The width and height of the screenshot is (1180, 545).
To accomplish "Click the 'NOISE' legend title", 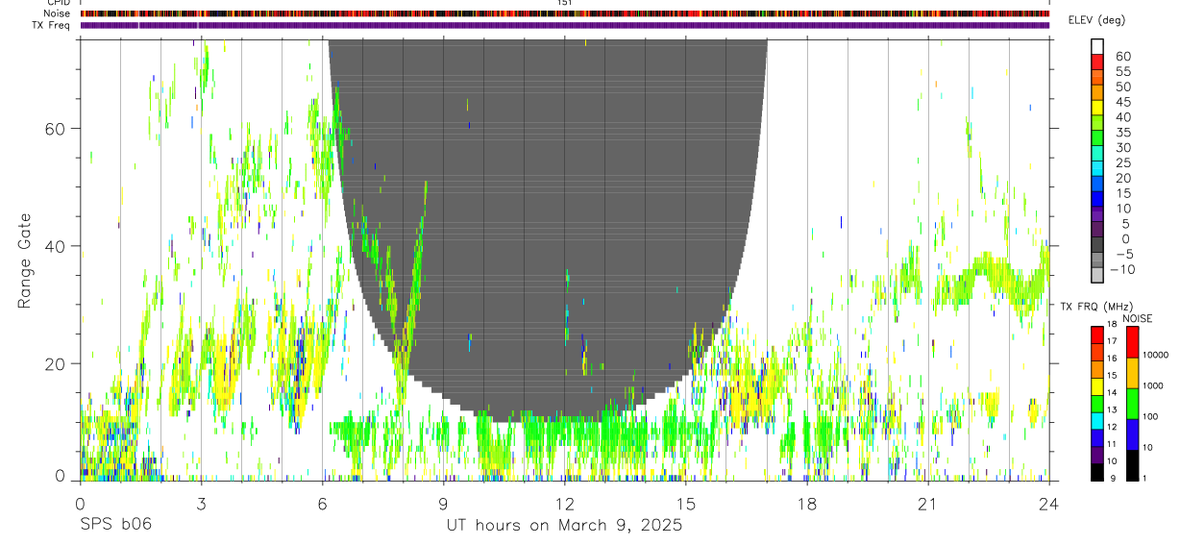I will pyautogui.click(x=1137, y=318).
